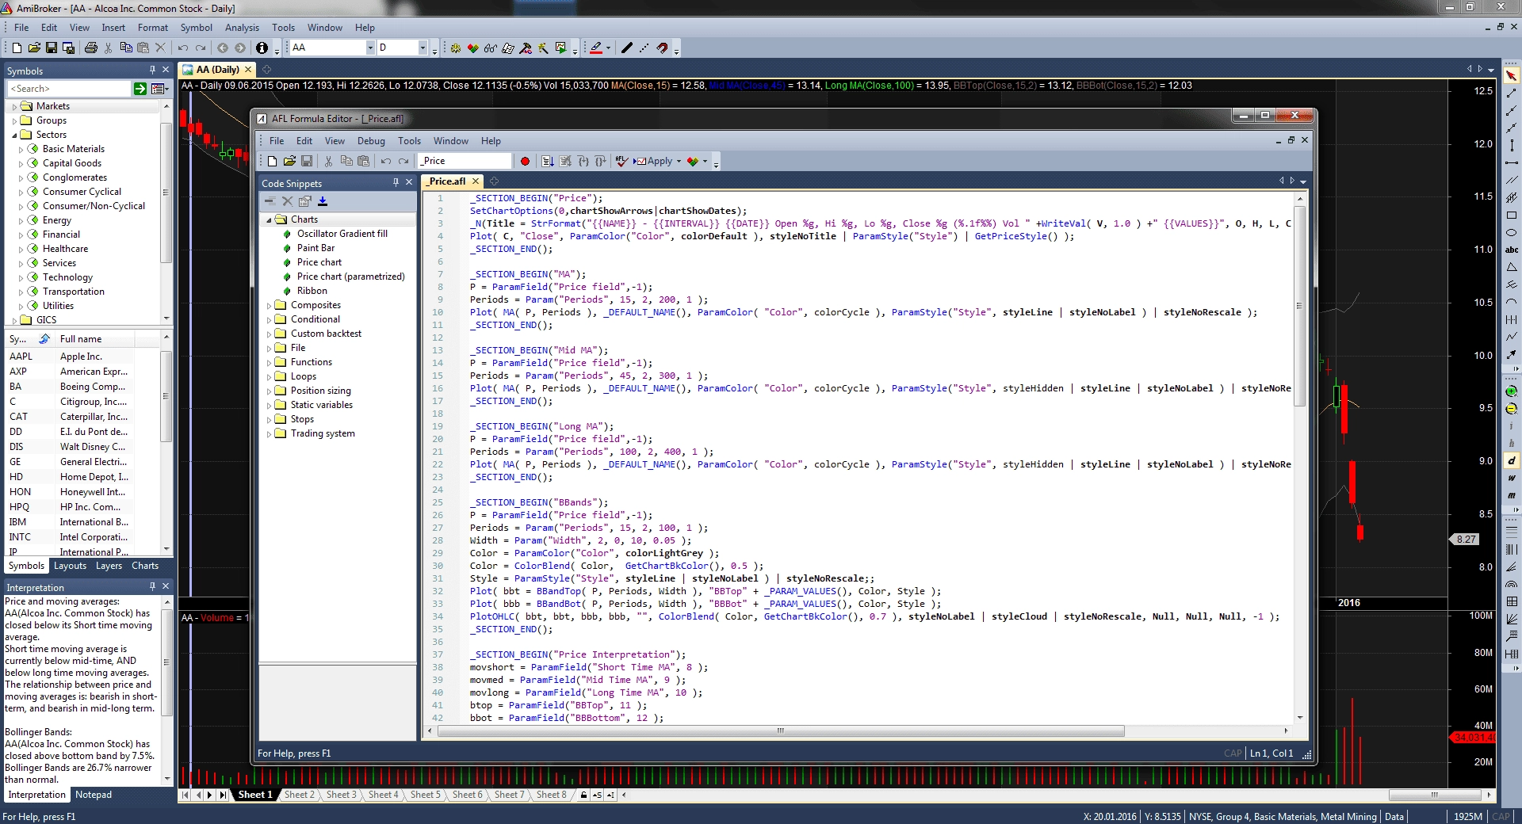Viewport: 1522px width, 824px height.
Task: Open the Analysis menu in AmiBroker
Action: pyautogui.click(x=242, y=28)
